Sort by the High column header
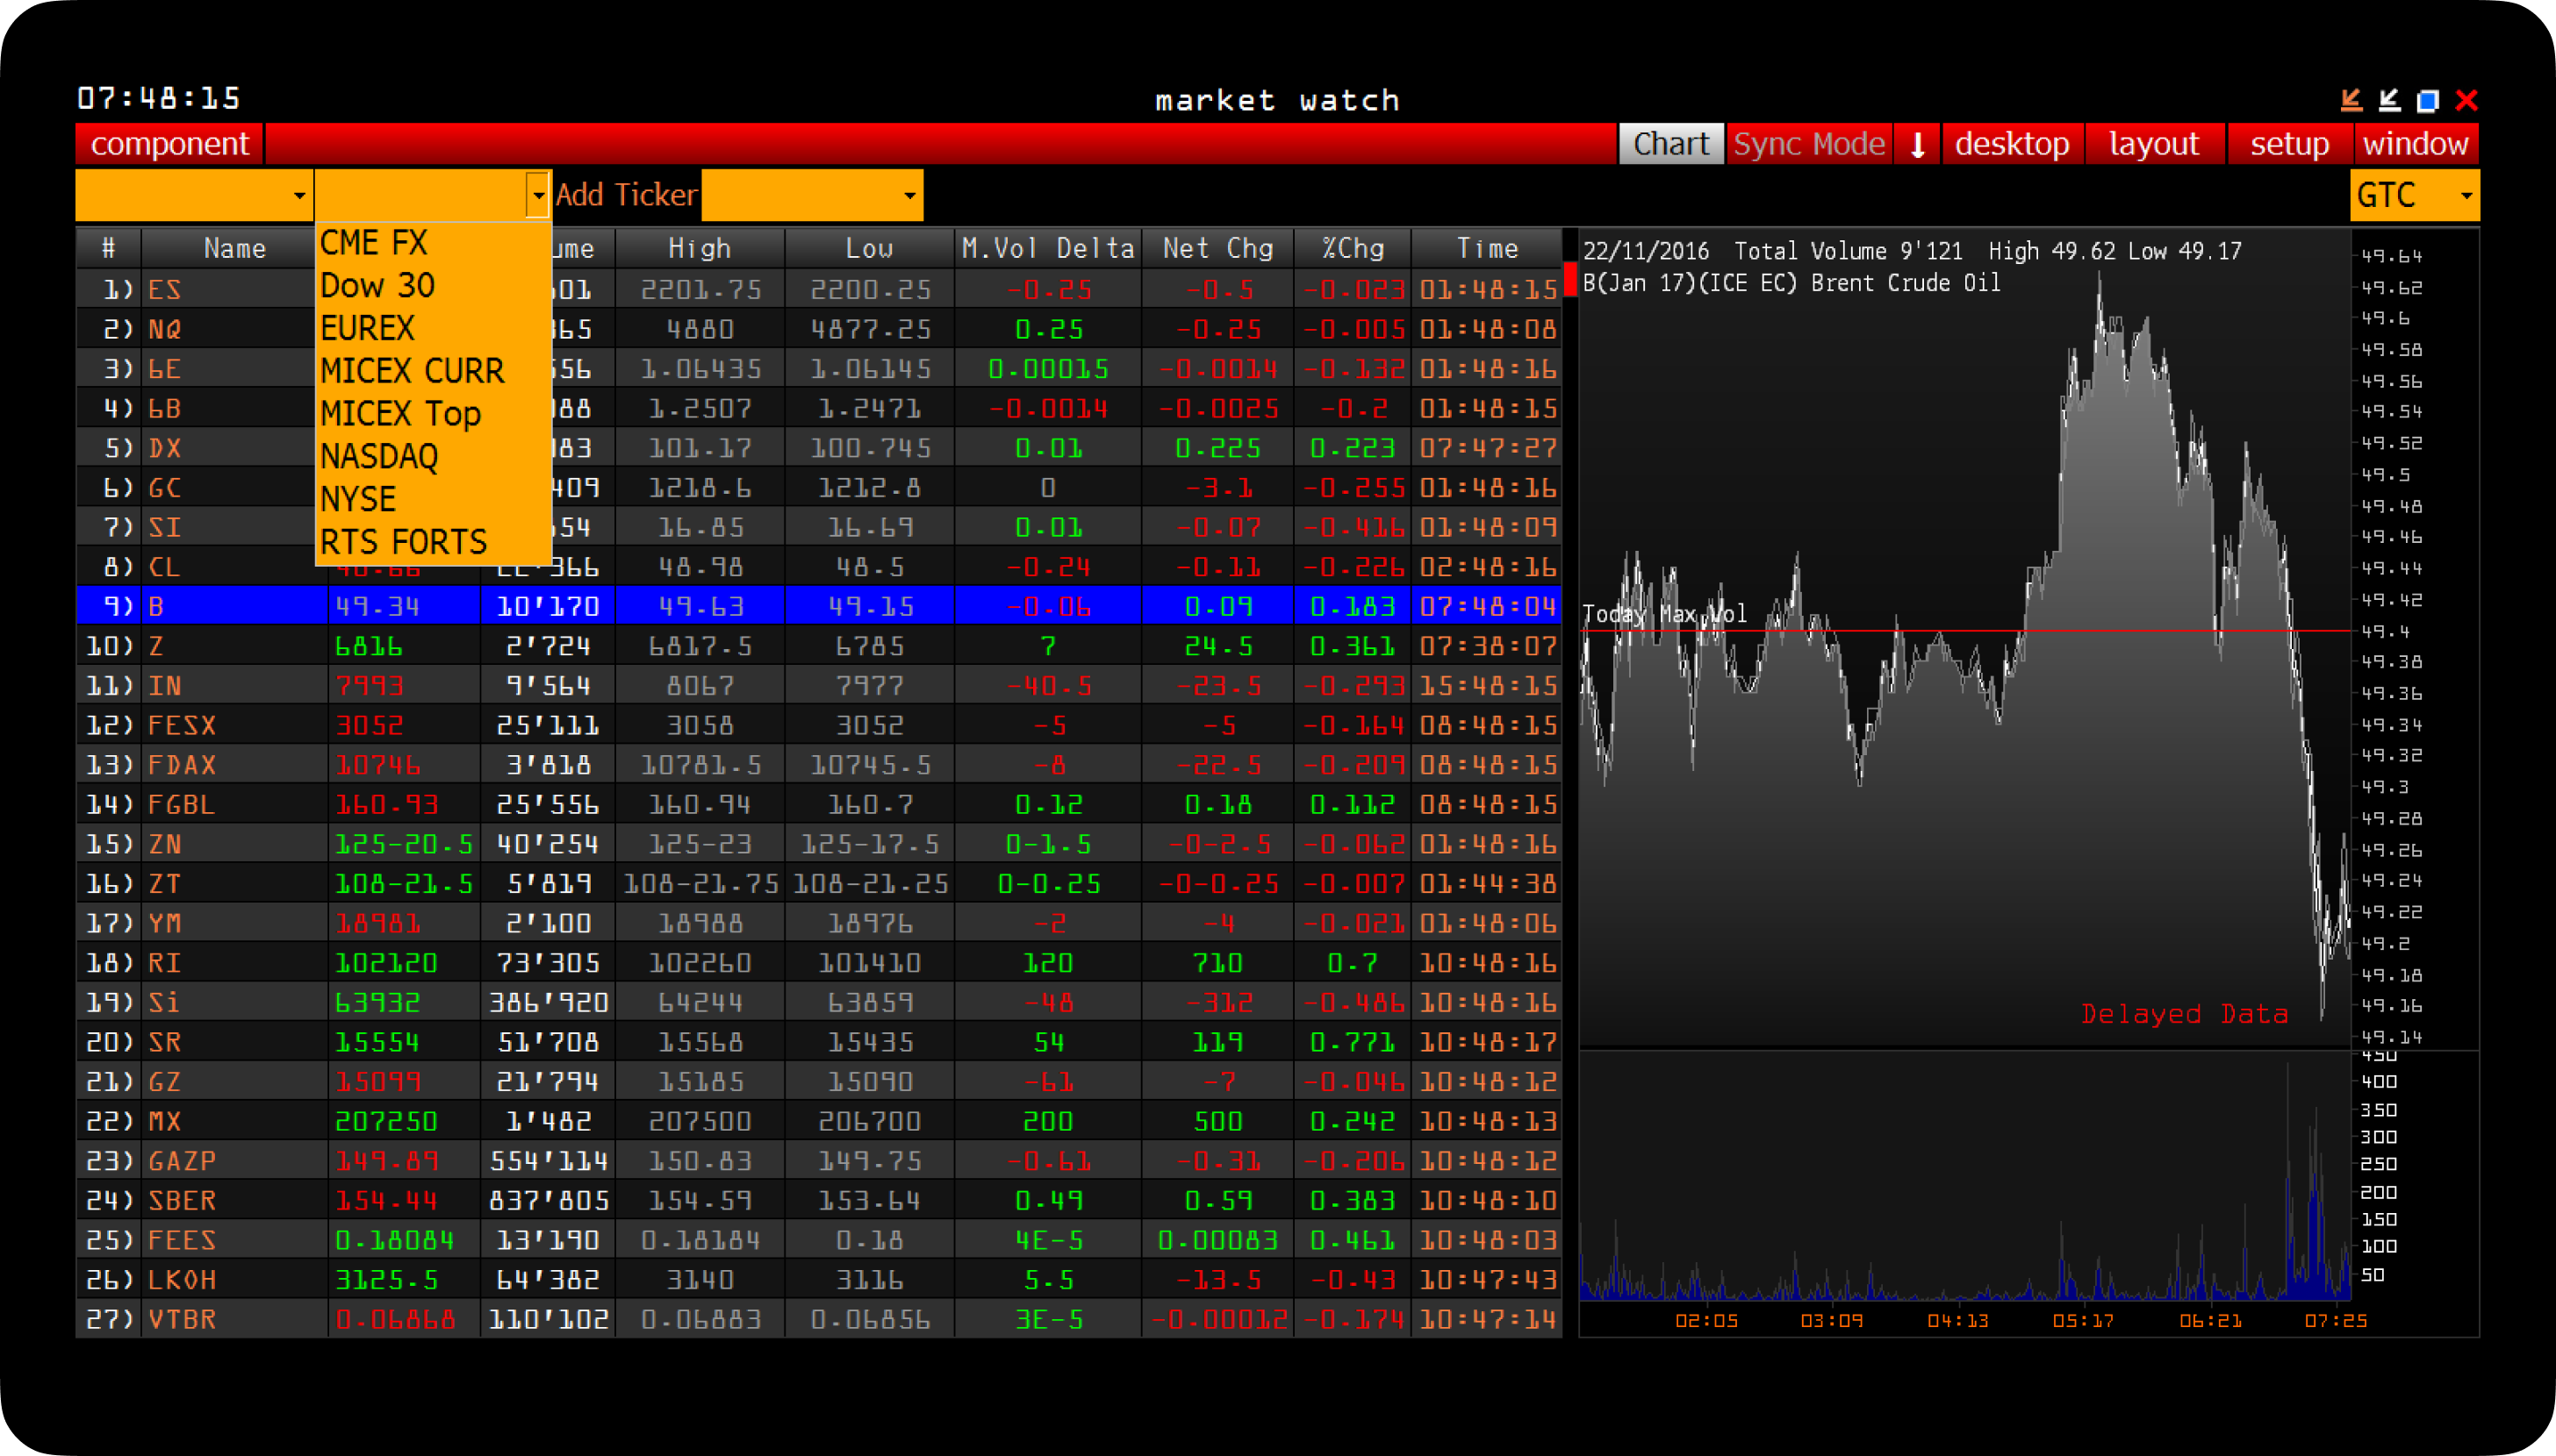 coord(700,249)
